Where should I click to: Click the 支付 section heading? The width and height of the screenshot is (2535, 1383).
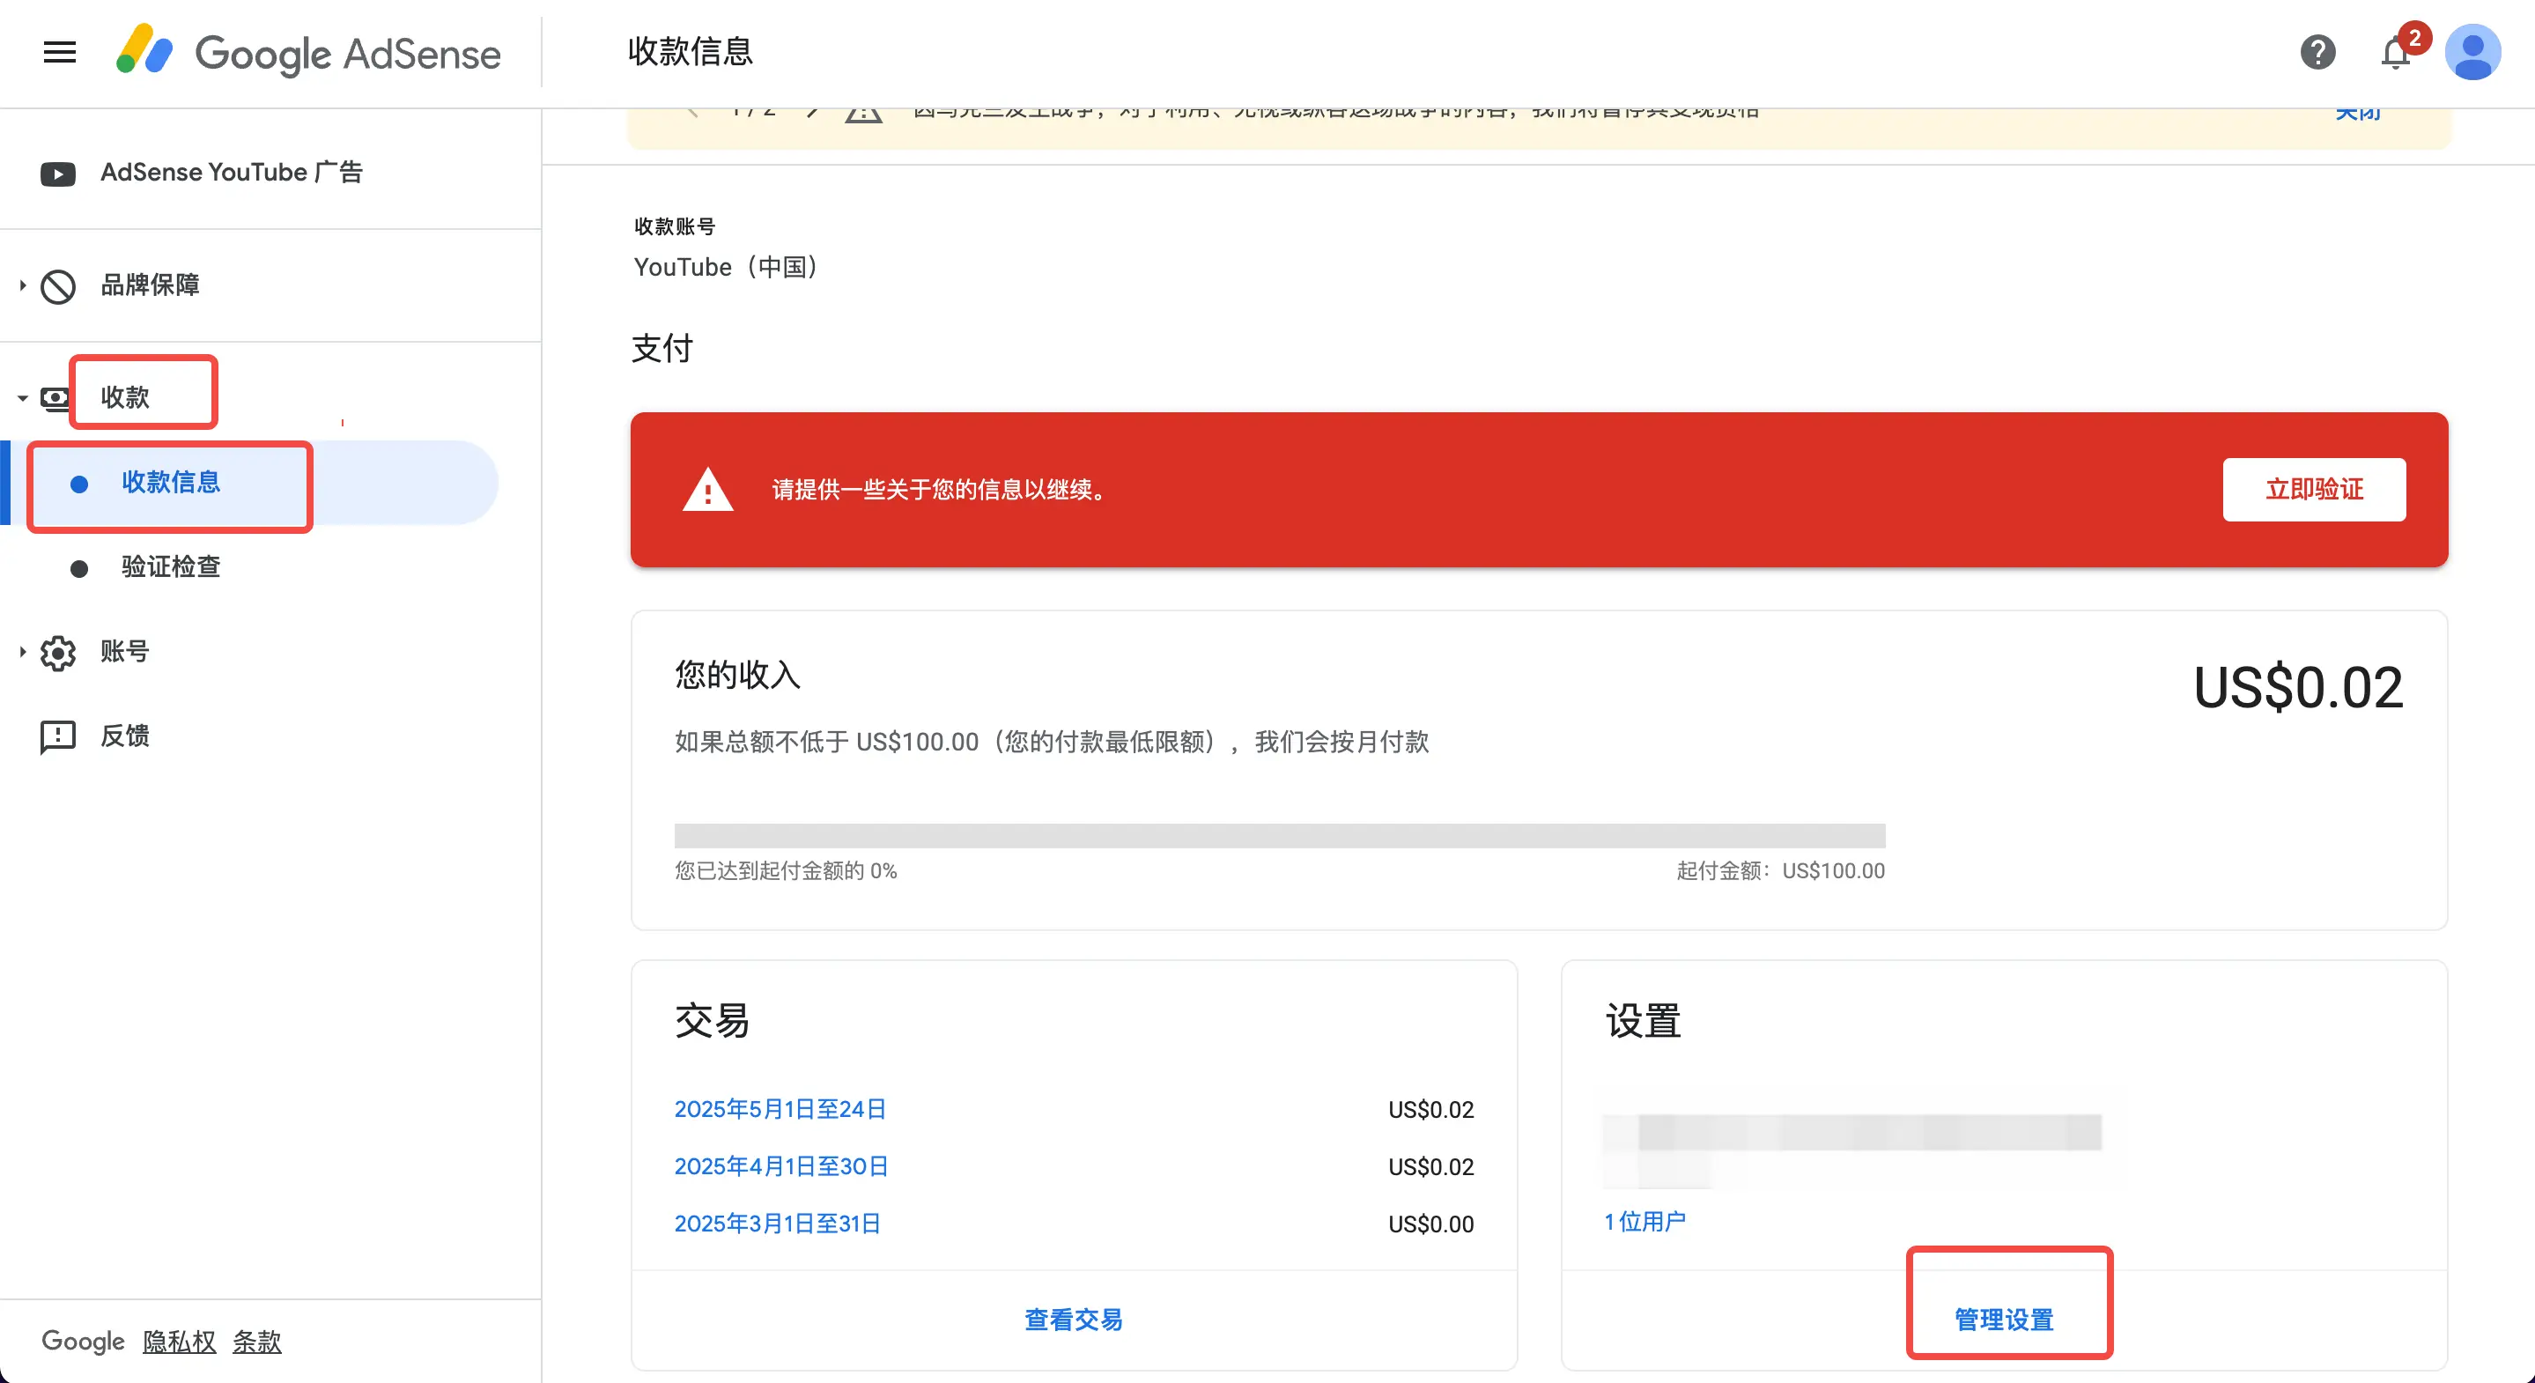click(x=662, y=349)
